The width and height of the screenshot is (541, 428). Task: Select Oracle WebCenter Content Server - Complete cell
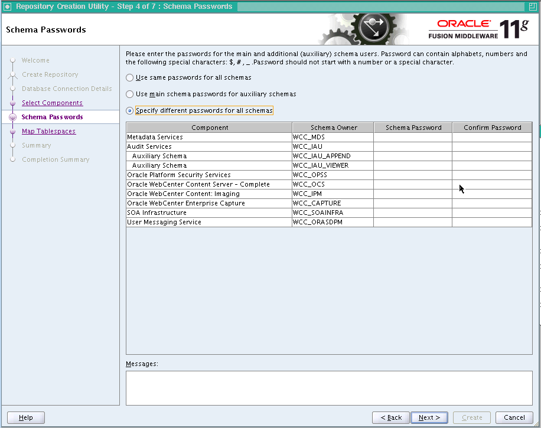click(209, 185)
